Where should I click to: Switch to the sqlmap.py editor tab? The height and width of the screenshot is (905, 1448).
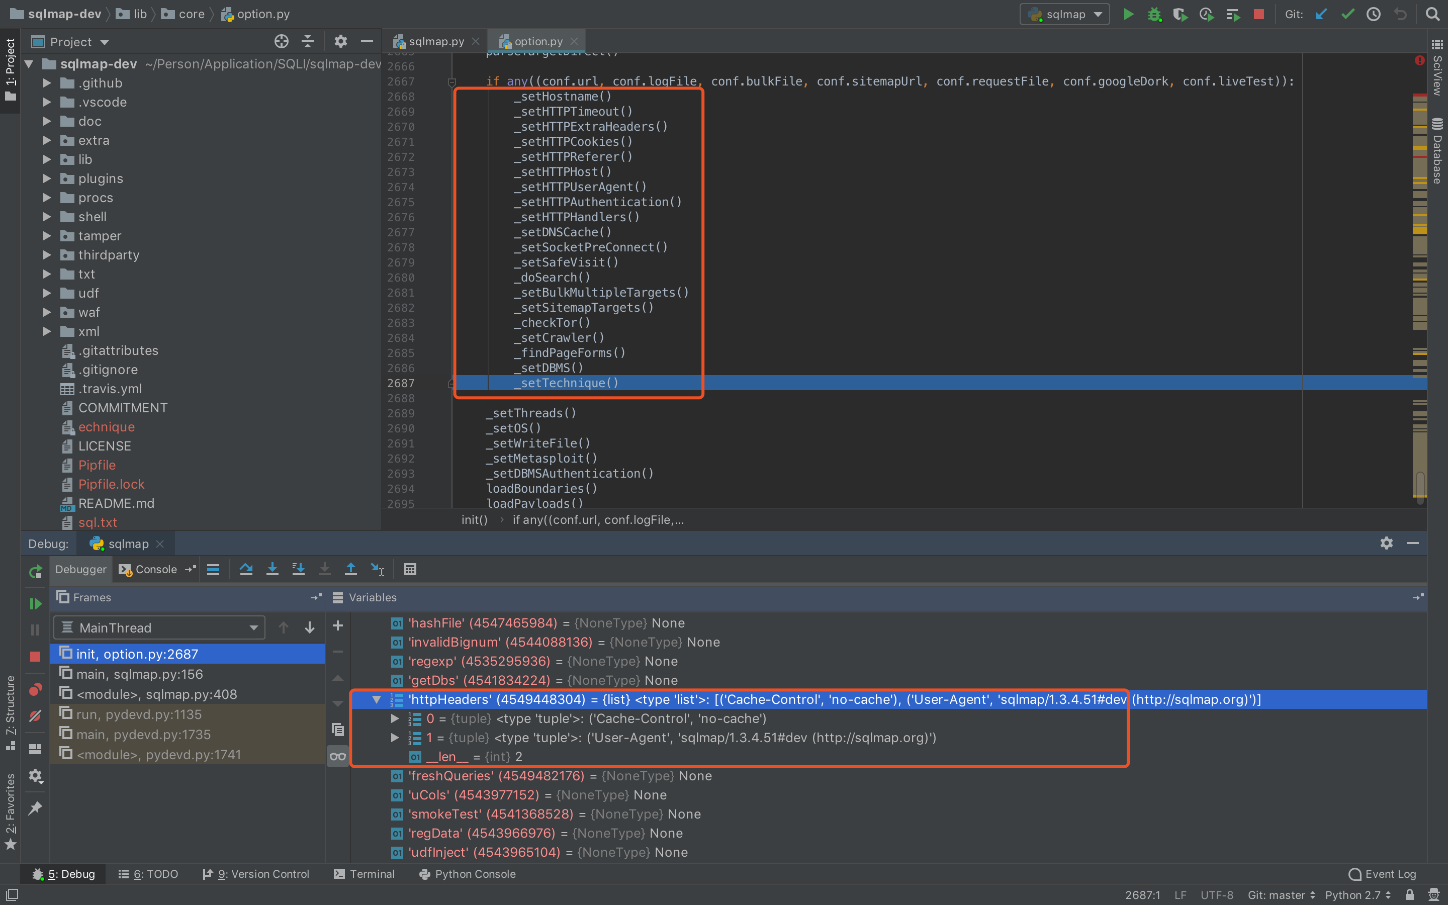(435, 41)
